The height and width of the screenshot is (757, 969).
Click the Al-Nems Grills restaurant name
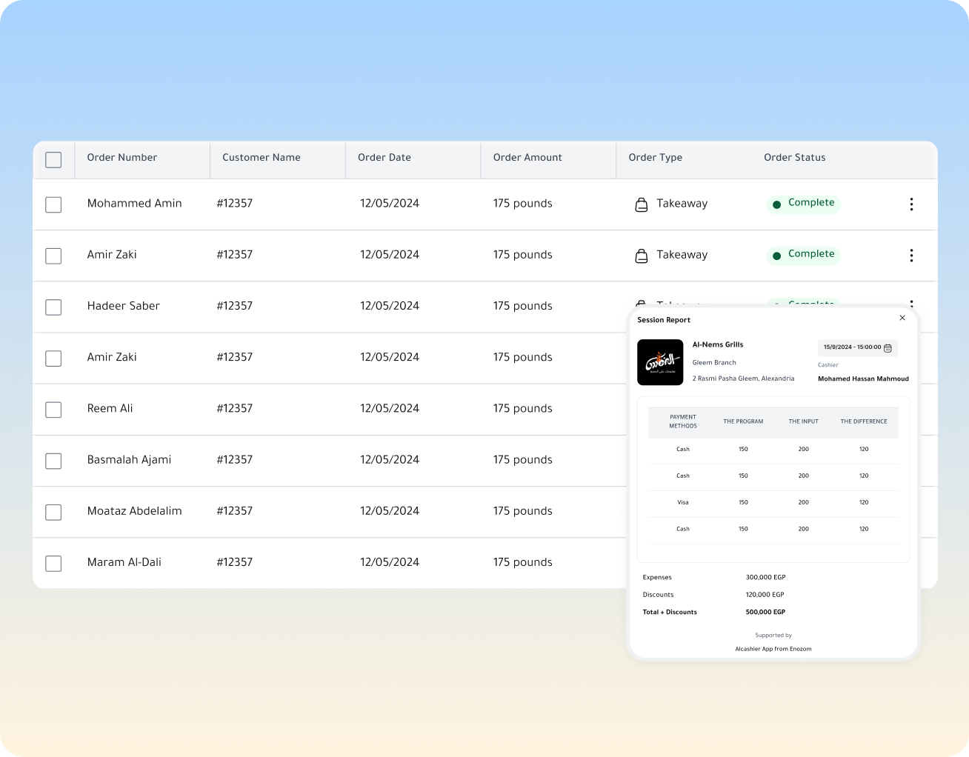click(x=718, y=344)
